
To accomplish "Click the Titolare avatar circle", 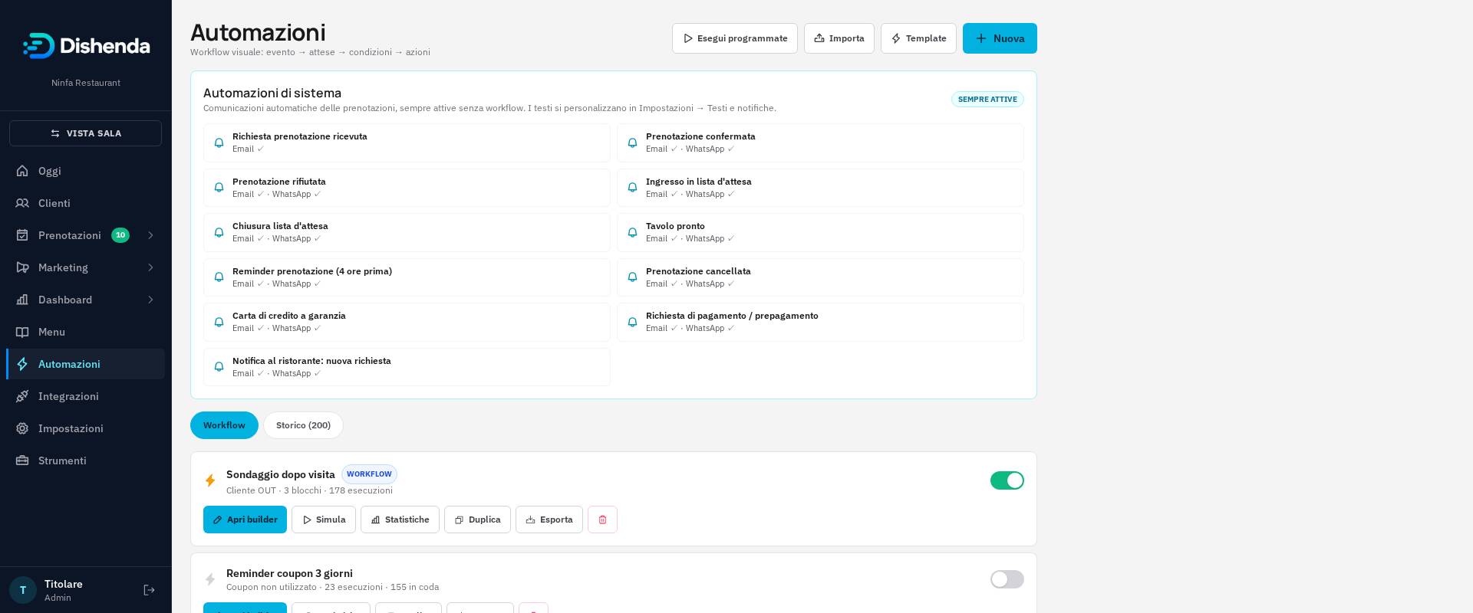I will coord(23,590).
